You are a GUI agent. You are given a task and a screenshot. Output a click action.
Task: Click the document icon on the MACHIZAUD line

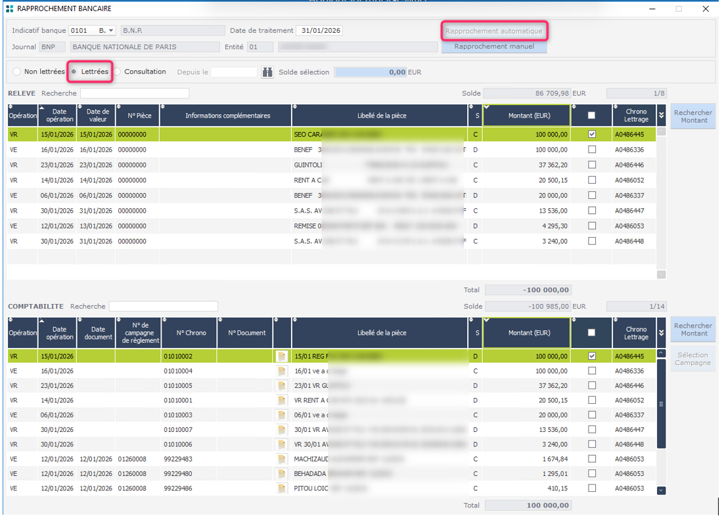281,459
